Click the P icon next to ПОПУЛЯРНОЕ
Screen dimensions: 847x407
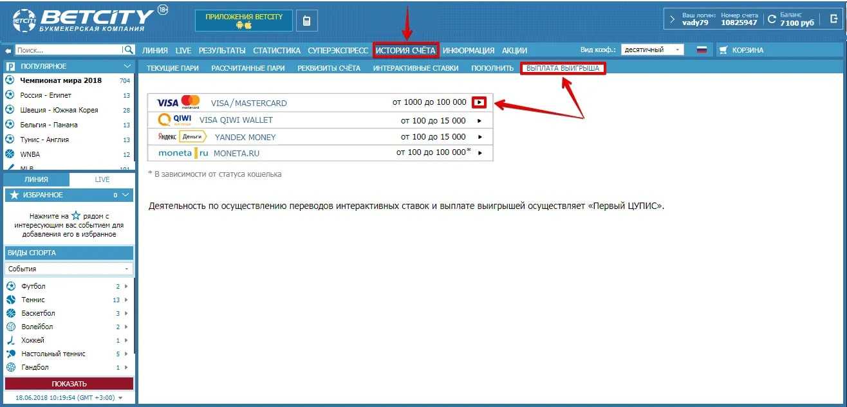click(x=10, y=66)
